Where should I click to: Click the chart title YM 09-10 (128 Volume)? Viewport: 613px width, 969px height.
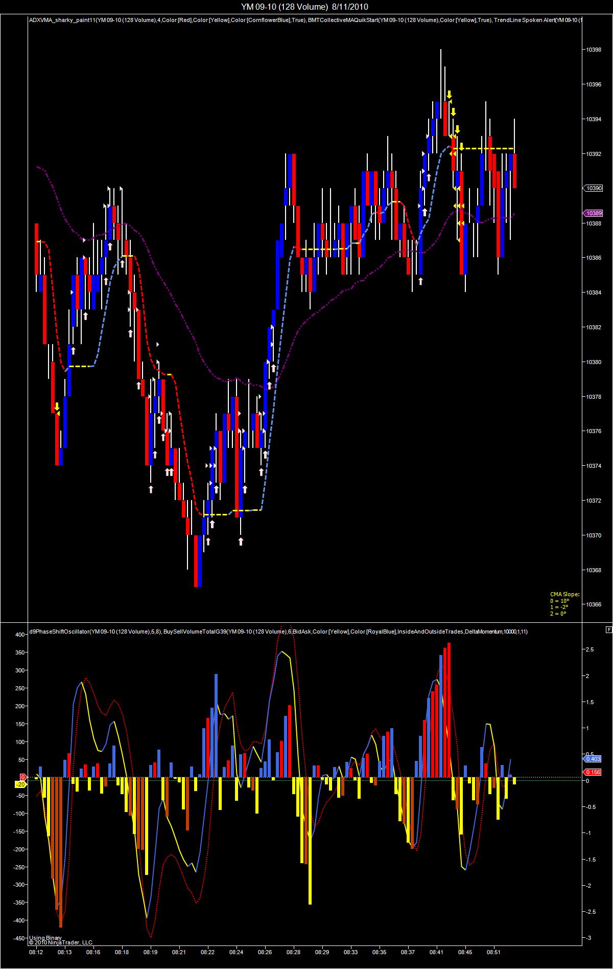(285, 7)
